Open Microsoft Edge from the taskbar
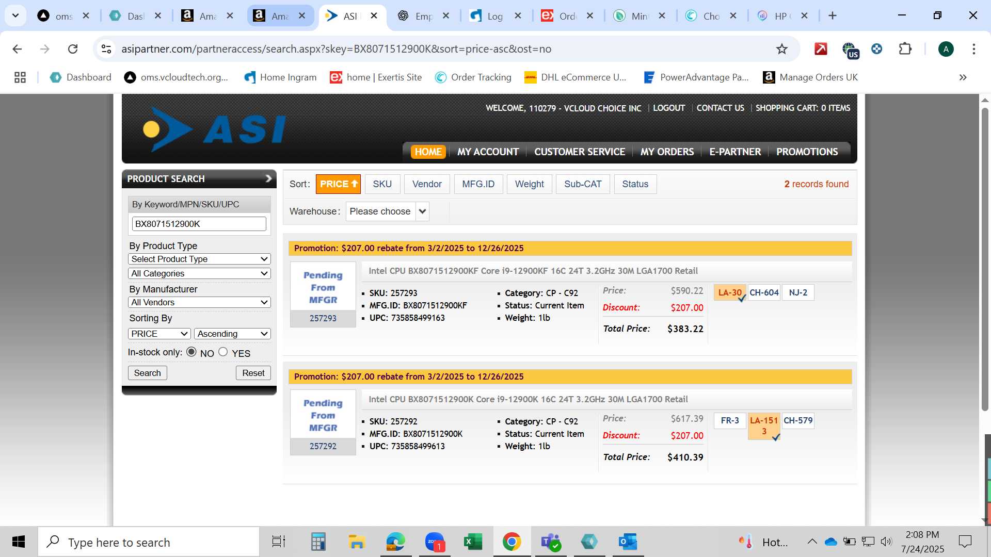Screen dimensions: 991x557 point(395,542)
